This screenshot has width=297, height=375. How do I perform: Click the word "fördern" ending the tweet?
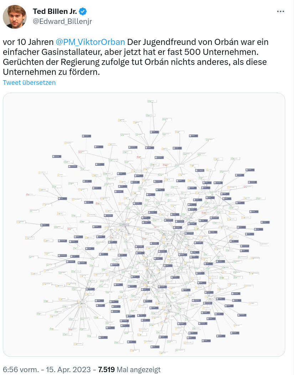pos(85,72)
